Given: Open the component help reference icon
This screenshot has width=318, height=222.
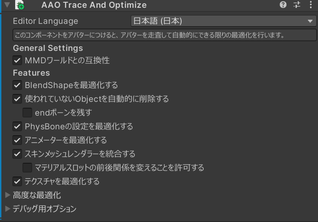Looking at the screenshot, I should 283,5.
